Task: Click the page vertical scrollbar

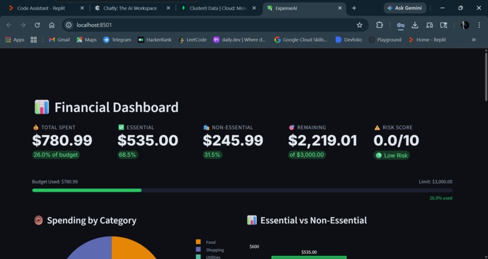Action: point(486,76)
